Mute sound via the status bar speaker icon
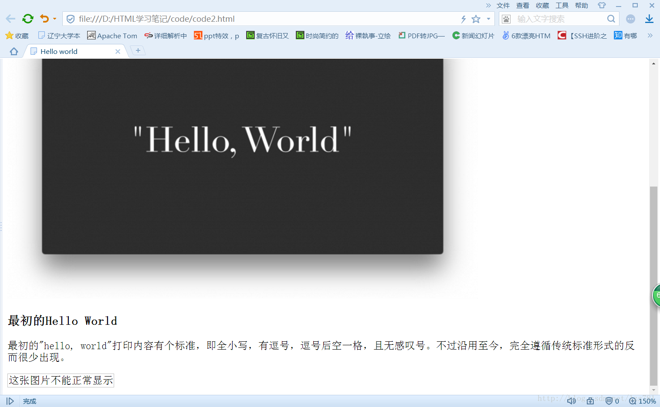The height and width of the screenshot is (407, 660). [572, 401]
